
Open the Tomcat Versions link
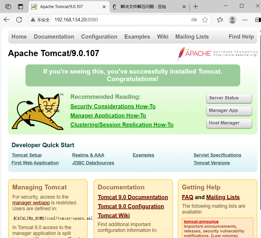[212, 163]
